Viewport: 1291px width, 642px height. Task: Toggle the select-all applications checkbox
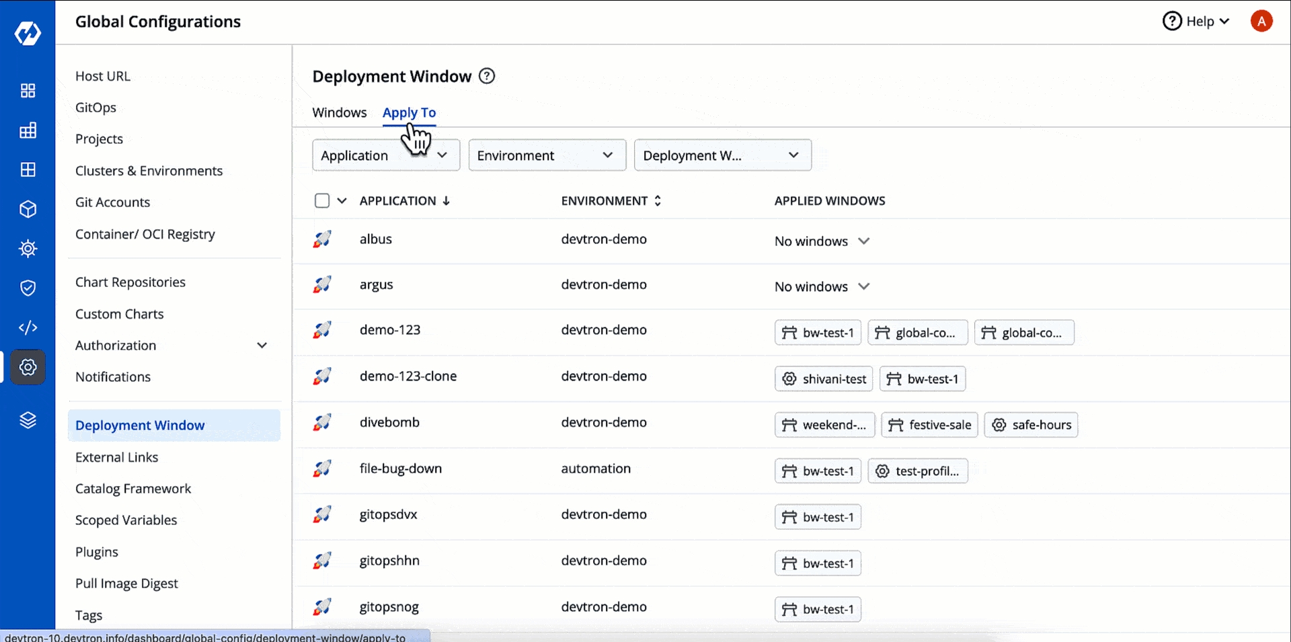point(322,201)
